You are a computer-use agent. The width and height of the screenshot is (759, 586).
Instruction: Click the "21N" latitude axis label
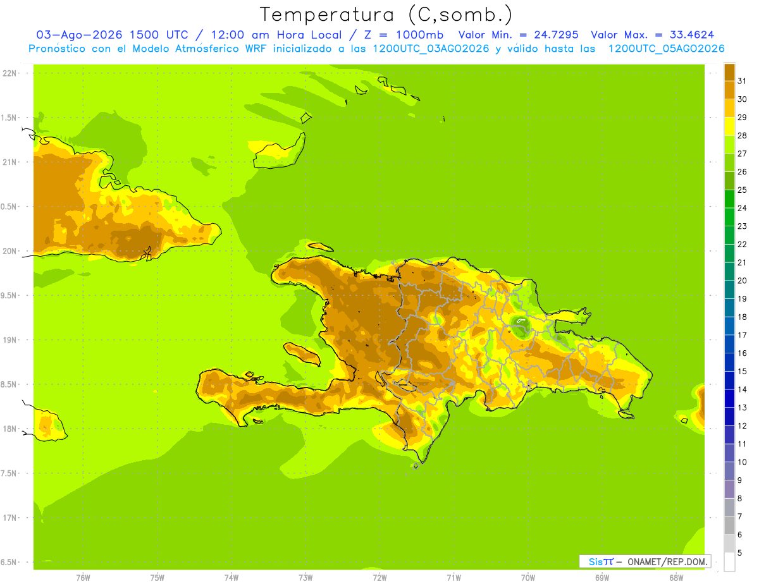(x=9, y=162)
